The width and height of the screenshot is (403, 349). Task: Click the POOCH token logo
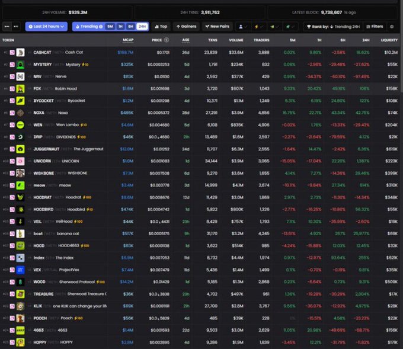tap(20, 318)
